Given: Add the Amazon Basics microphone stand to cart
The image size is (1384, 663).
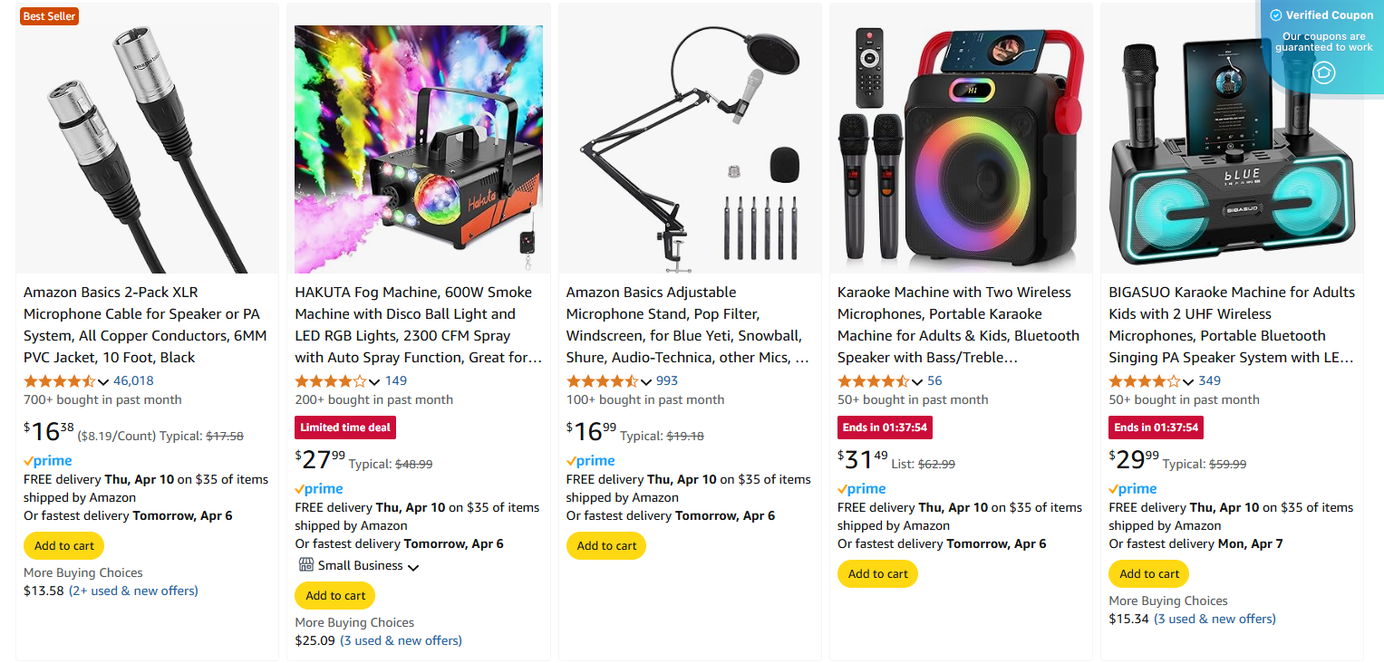Looking at the screenshot, I should pos(605,545).
